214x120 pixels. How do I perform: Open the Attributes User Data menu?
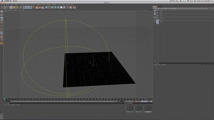164,65
